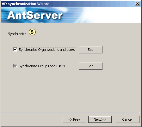Click the 'Synchronize:' heading label
This screenshot has height=127, width=142.
[x=18, y=34]
